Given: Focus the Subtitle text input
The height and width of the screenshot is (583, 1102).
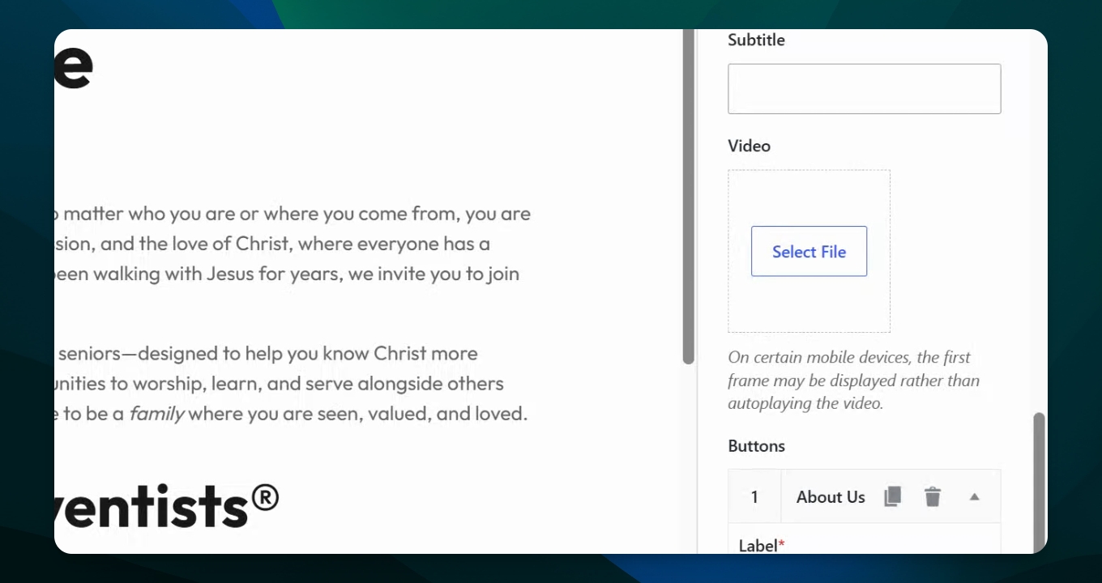Looking at the screenshot, I should [x=864, y=88].
